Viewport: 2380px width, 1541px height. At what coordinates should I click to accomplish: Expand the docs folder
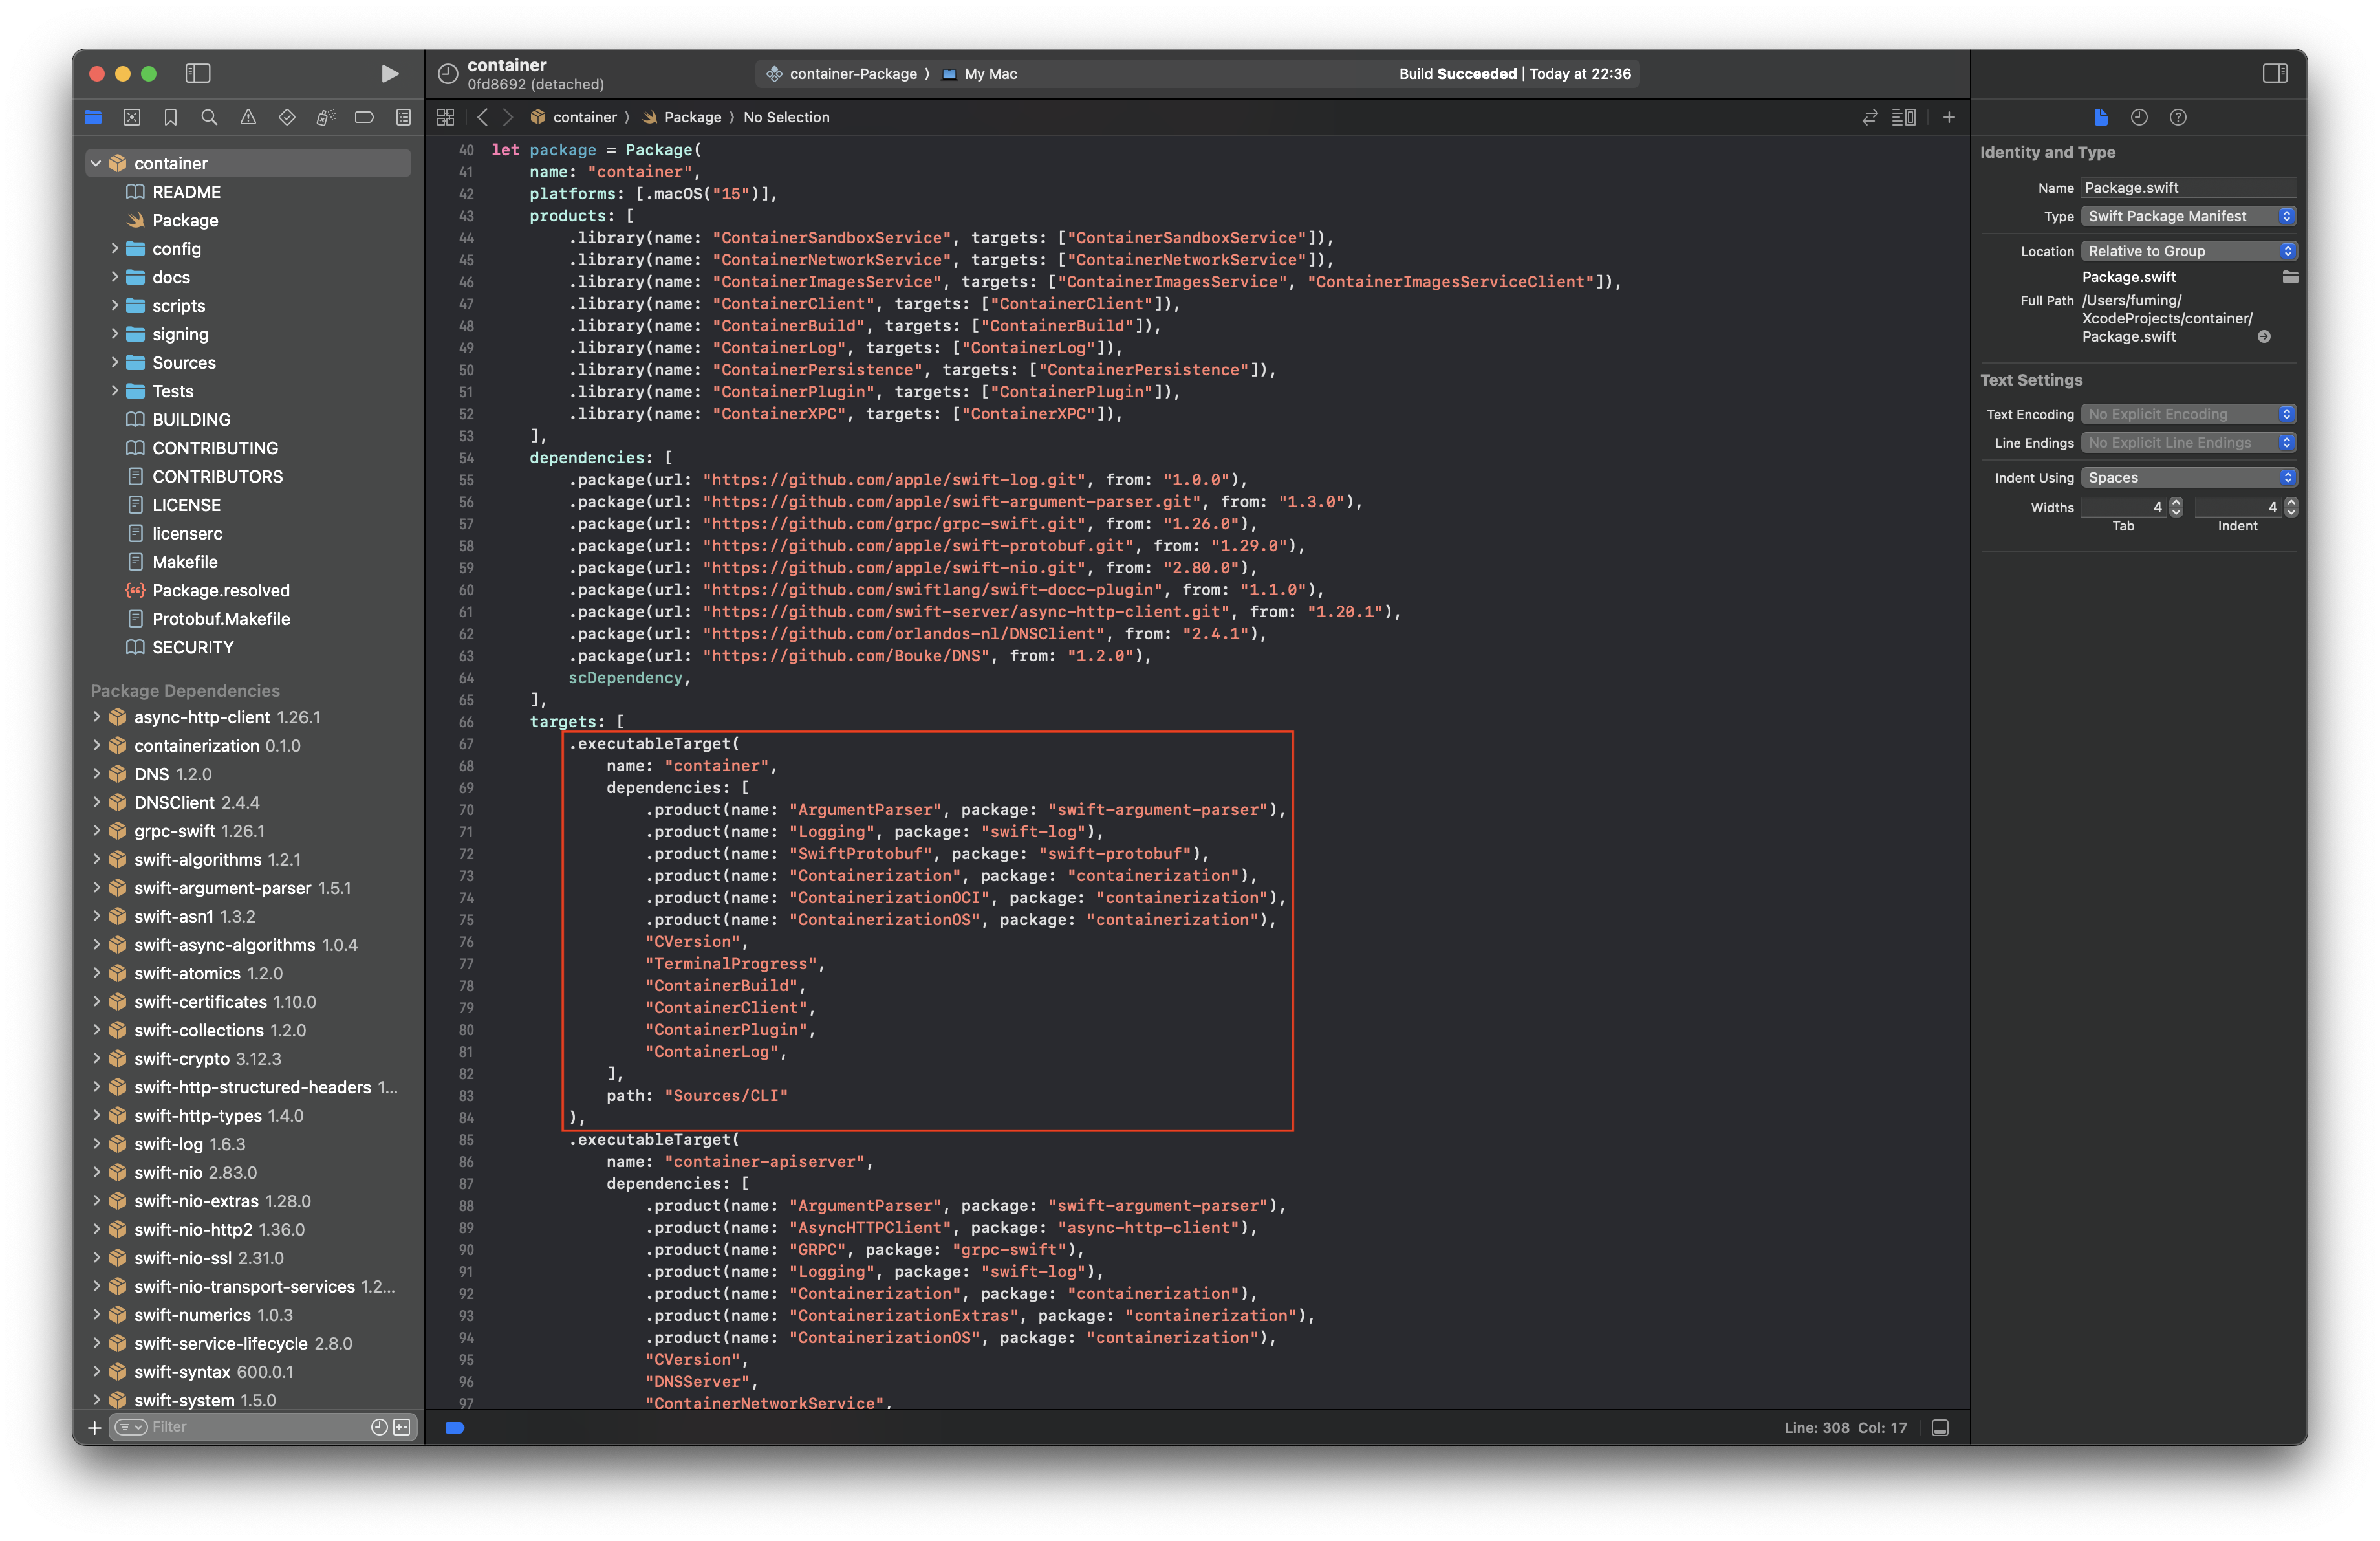114,277
